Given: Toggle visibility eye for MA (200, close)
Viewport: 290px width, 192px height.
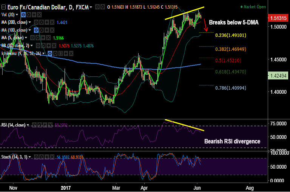Looking at the screenshot, I should pyautogui.click(x=36, y=22).
